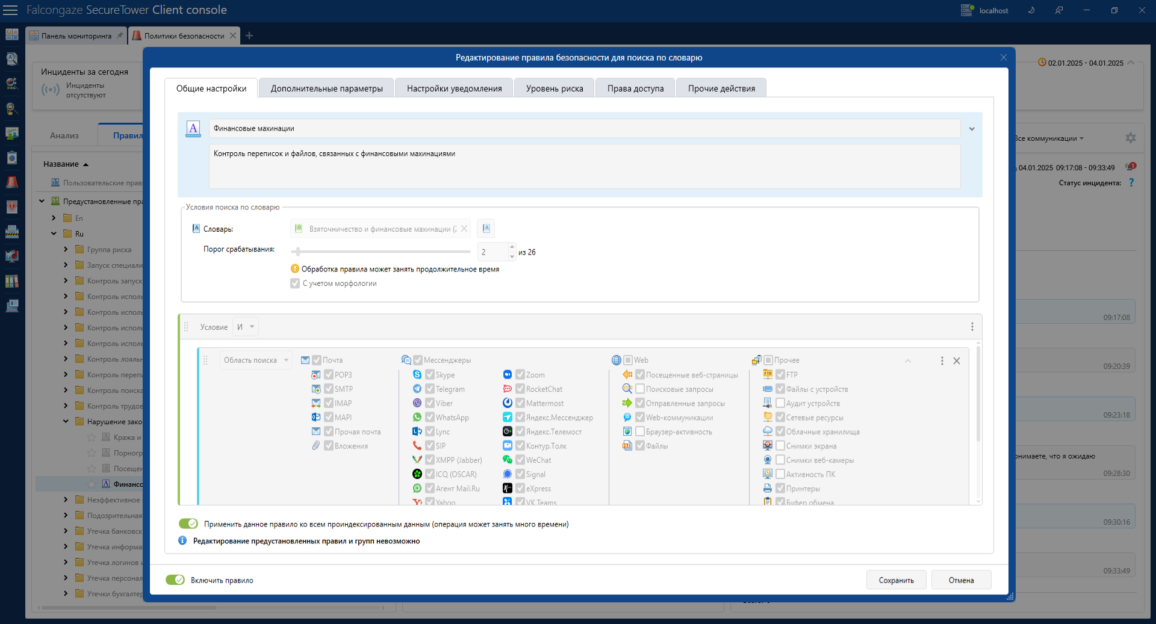Image resolution: width=1156 pixels, height=624 pixels.
Task: Click the settings gear icon on right panel
Action: coord(1130,138)
